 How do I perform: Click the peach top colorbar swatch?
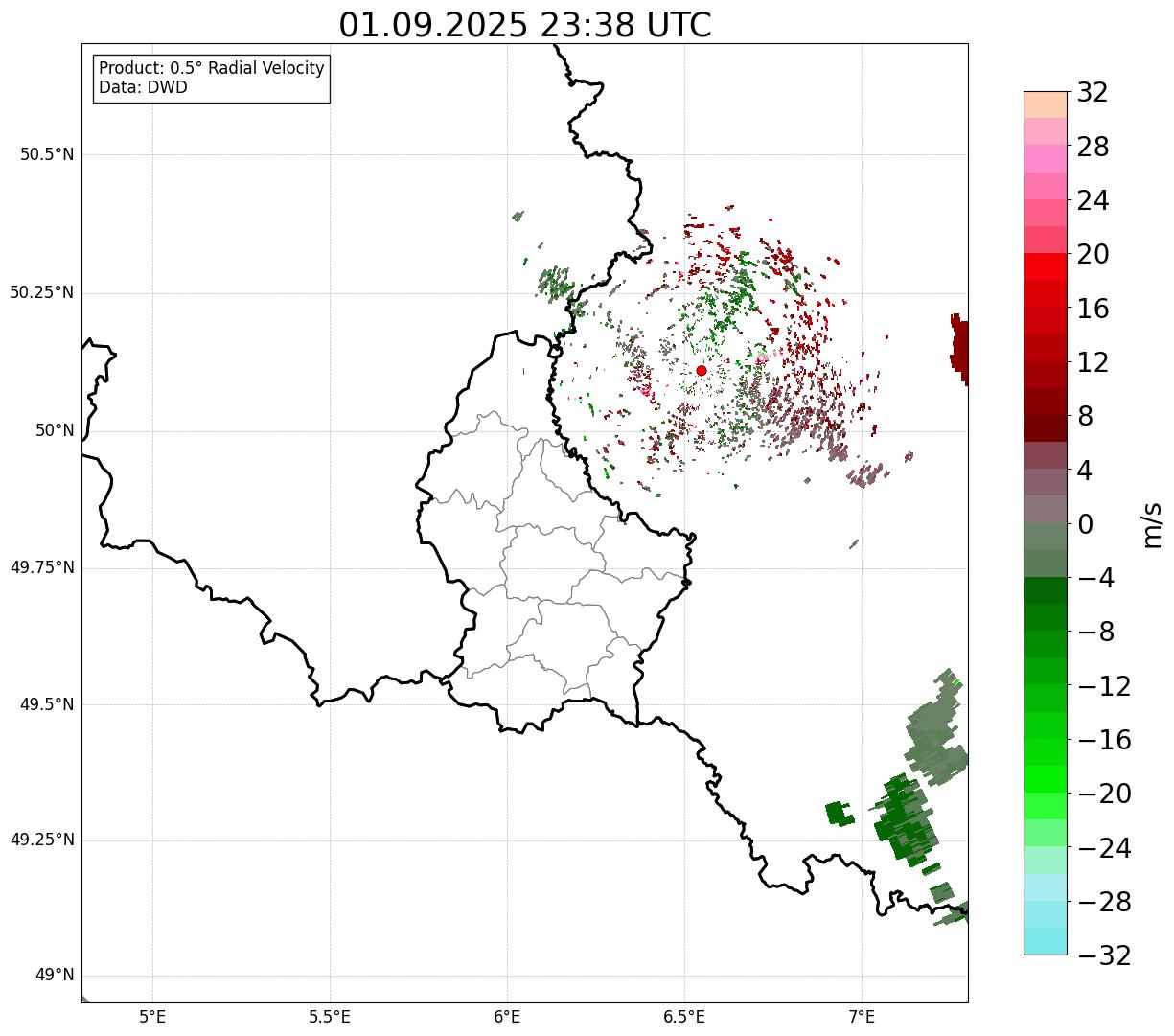1046,104
